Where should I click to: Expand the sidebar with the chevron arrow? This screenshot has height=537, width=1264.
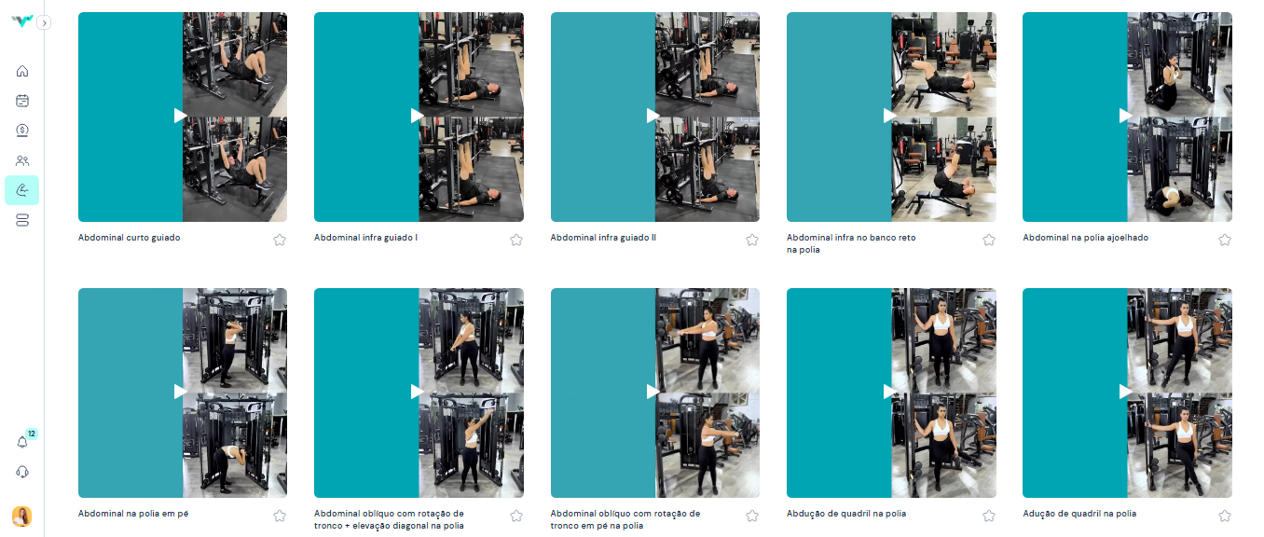(x=44, y=22)
